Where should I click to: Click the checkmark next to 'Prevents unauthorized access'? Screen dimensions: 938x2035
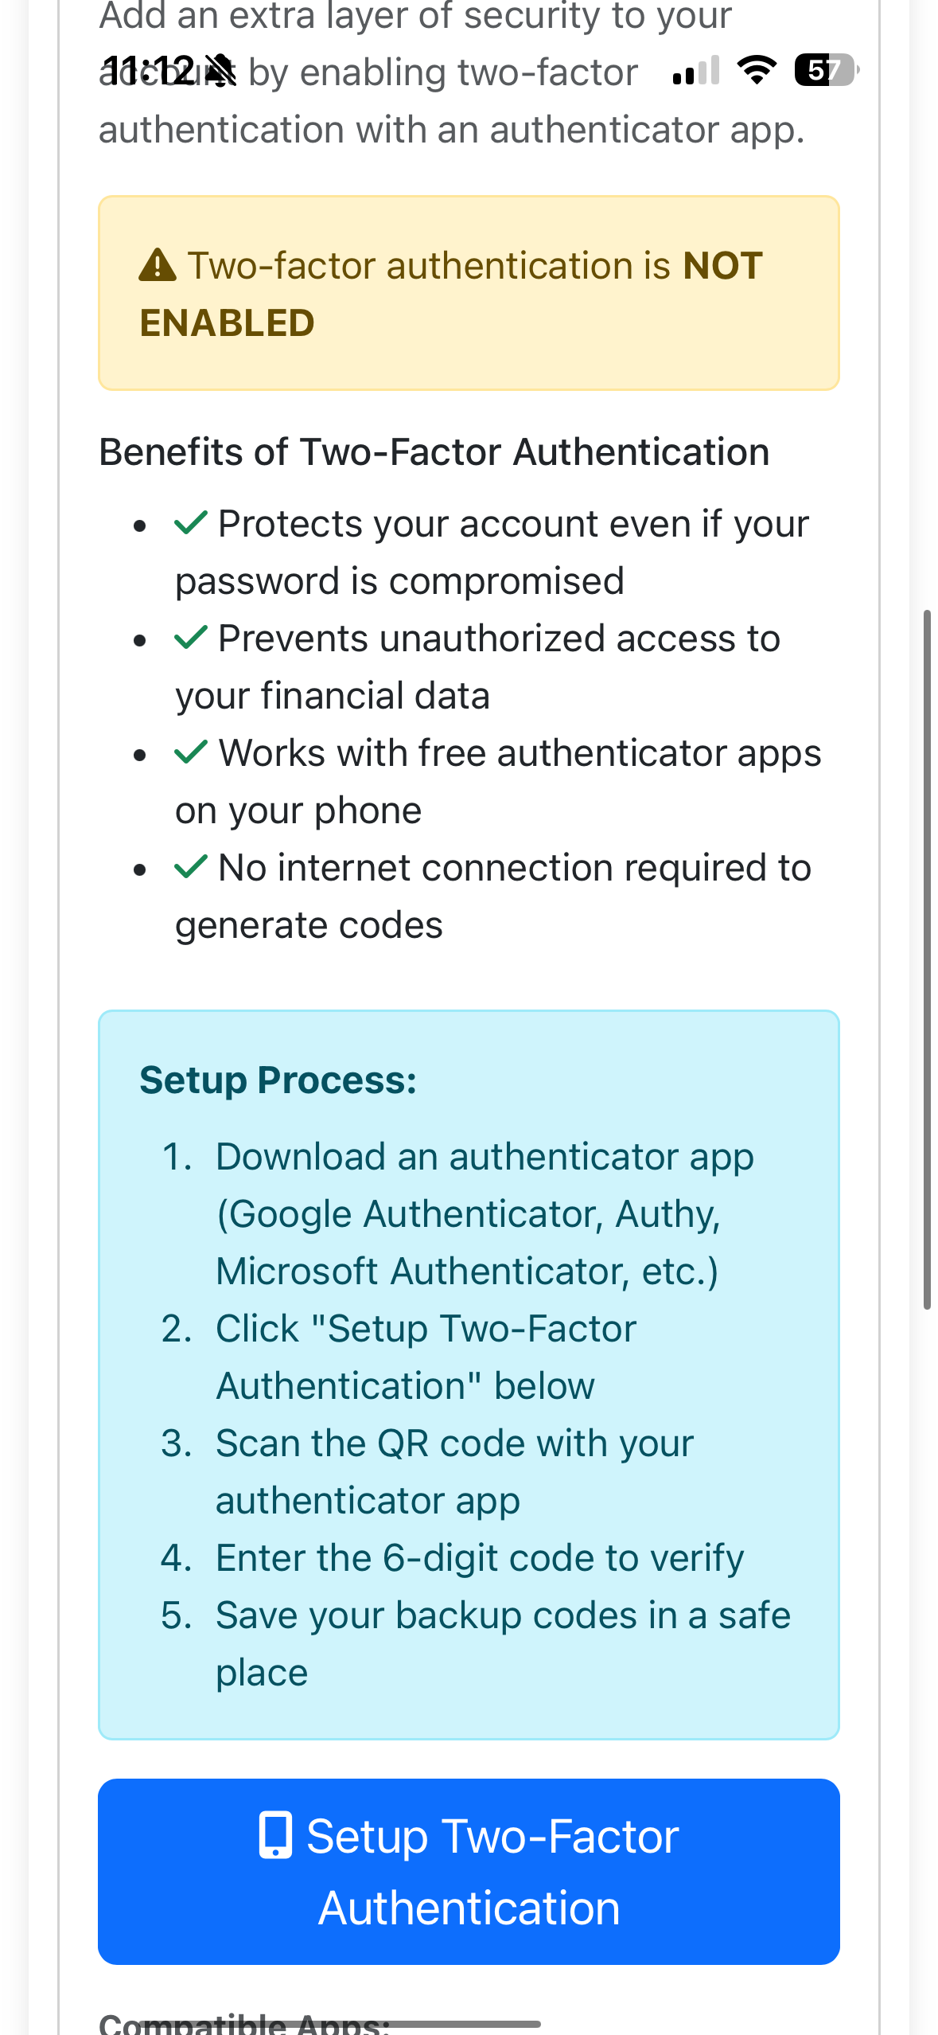pos(192,637)
